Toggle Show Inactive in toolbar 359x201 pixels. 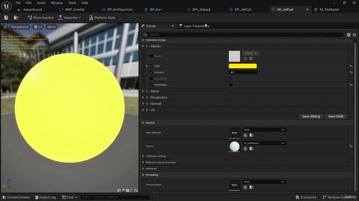(x=40, y=17)
